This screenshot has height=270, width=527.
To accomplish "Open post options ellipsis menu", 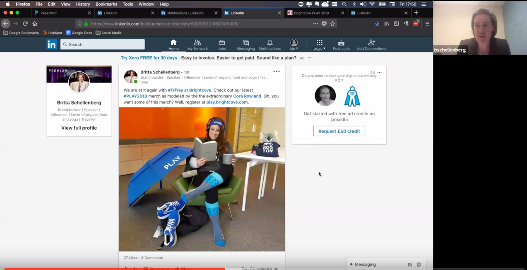I will (277, 71).
